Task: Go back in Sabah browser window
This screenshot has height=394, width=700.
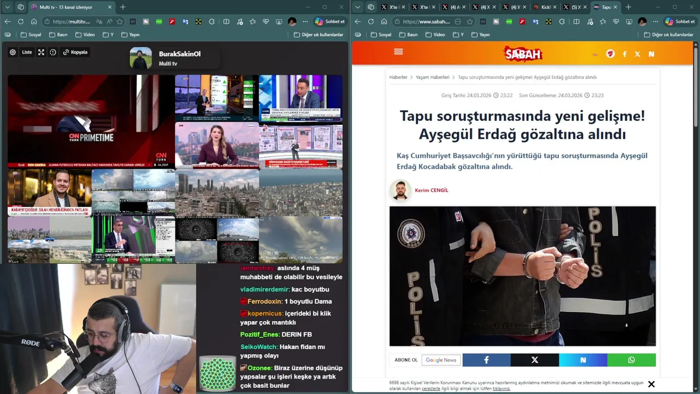Action: click(358, 21)
